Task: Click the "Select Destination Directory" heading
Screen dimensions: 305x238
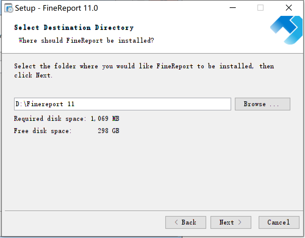Action: click(x=74, y=28)
